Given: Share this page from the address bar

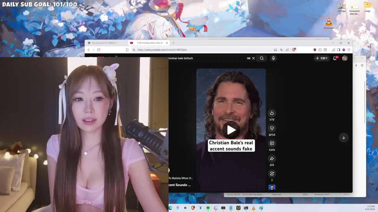Looking at the screenshot, I should 287,50.
